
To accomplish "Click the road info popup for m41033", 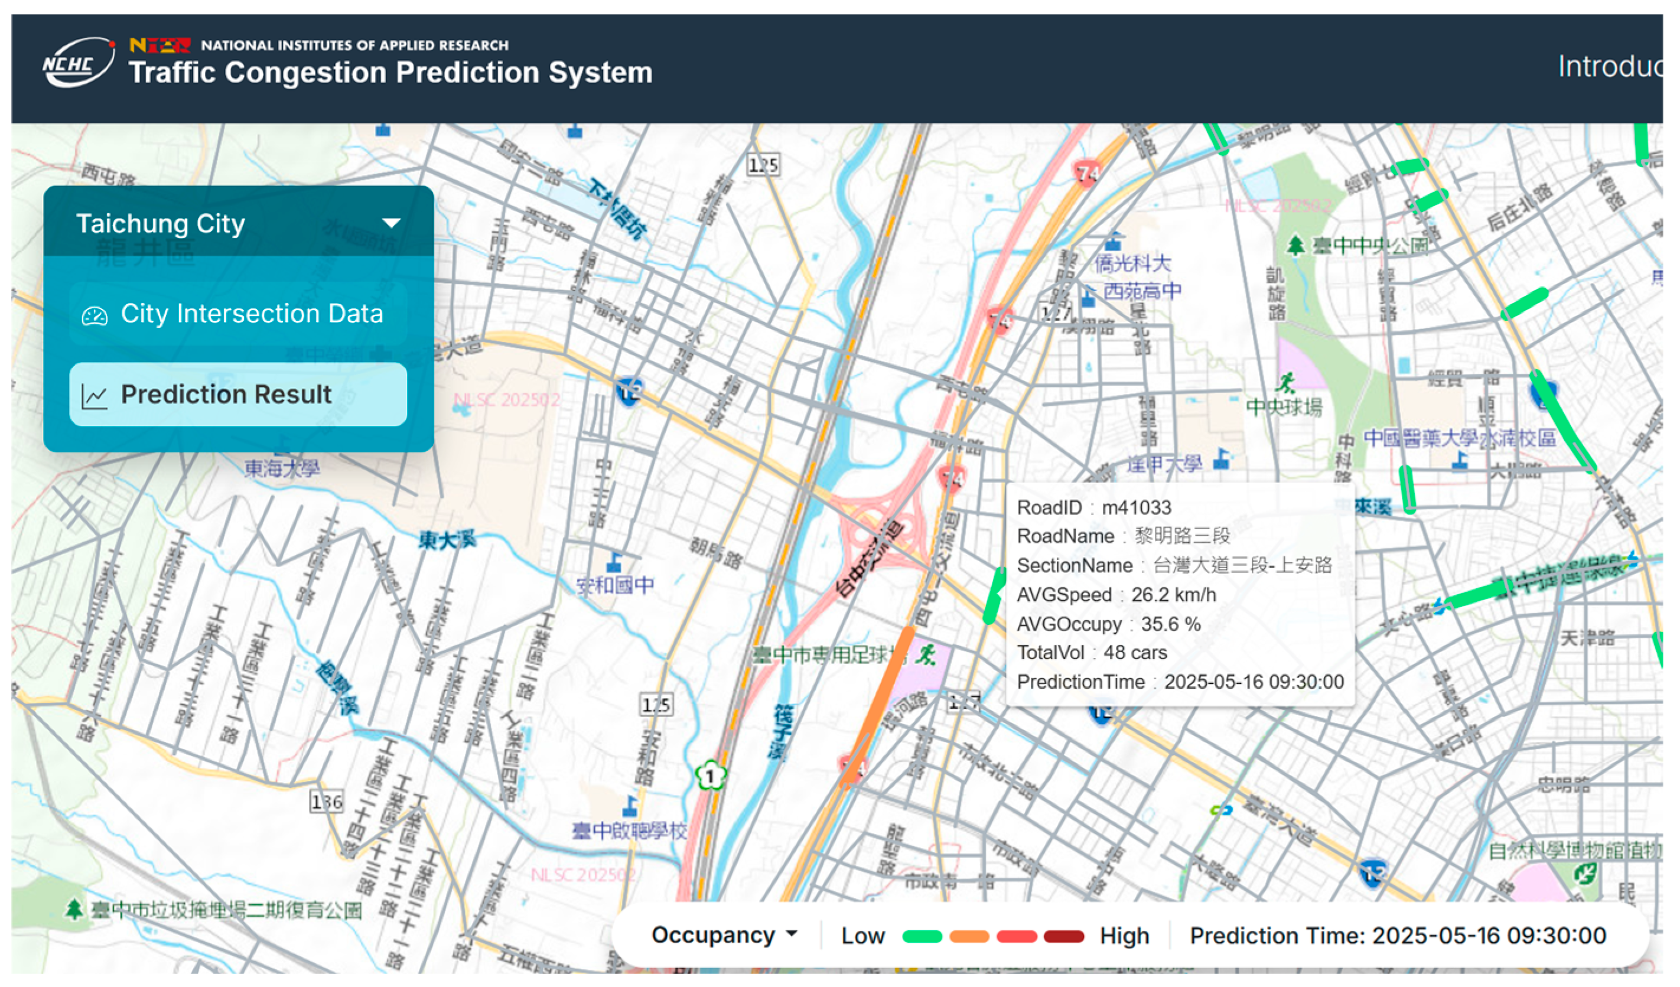I will (x=1180, y=593).
